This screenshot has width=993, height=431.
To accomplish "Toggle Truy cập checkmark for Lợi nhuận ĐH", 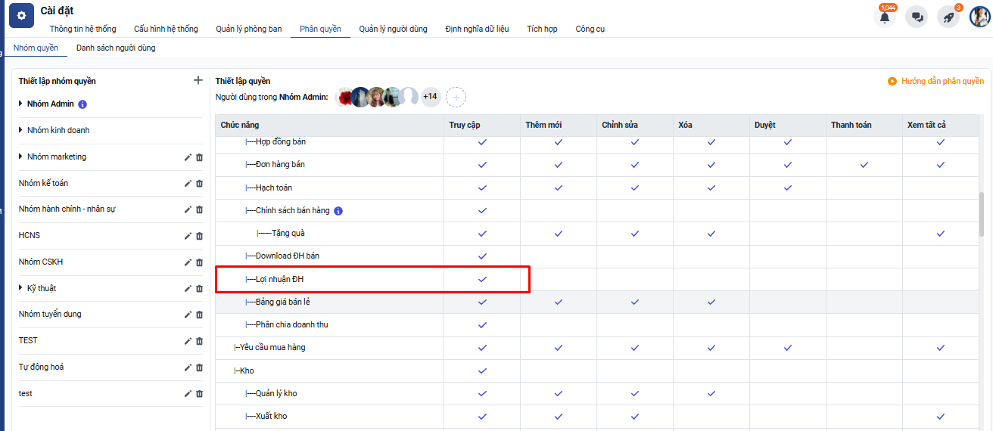I will click(483, 279).
